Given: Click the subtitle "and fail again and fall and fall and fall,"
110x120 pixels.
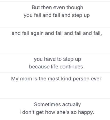Looking at the screenshot, I should pyautogui.click(x=57, y=33).
